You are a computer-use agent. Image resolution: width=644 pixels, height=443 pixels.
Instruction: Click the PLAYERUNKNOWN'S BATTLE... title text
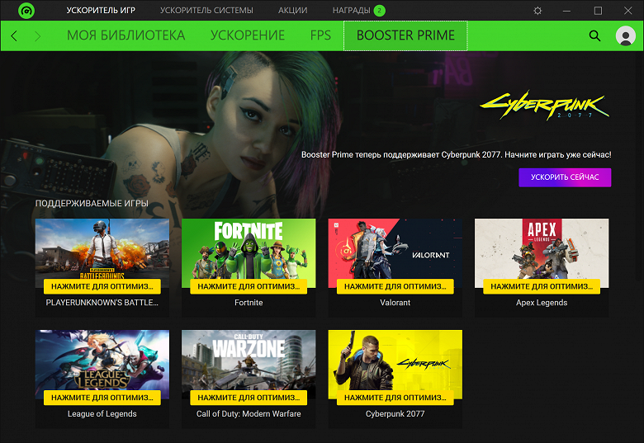pyautogui.click(x=102, y=303)
